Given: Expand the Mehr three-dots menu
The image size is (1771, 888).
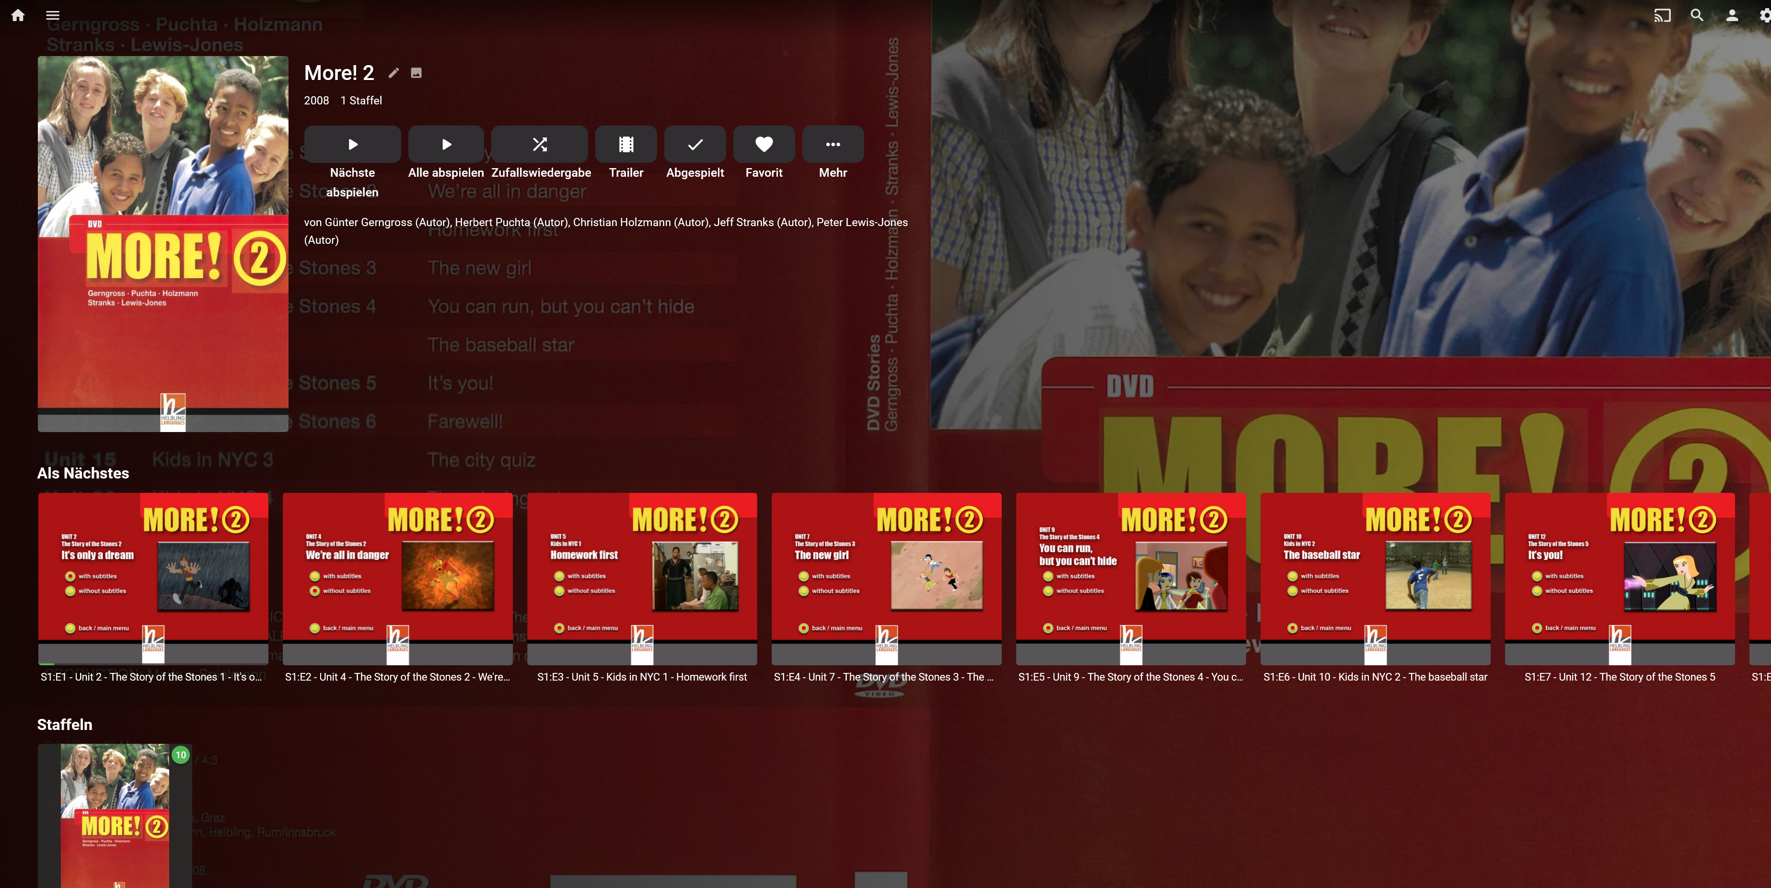Looking at the screenshot, I should [833, 144].
